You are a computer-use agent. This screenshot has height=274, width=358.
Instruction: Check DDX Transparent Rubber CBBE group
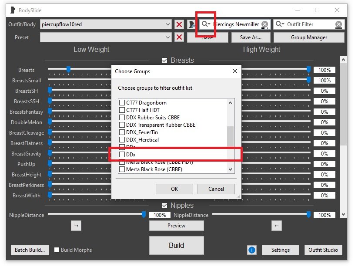[x=122, y=125]
